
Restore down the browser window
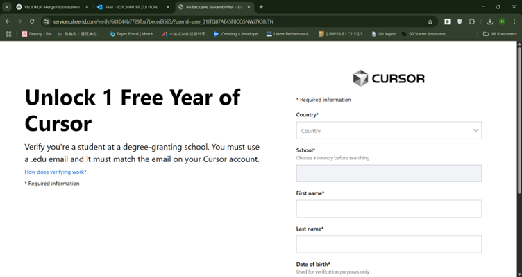(498, 7)
